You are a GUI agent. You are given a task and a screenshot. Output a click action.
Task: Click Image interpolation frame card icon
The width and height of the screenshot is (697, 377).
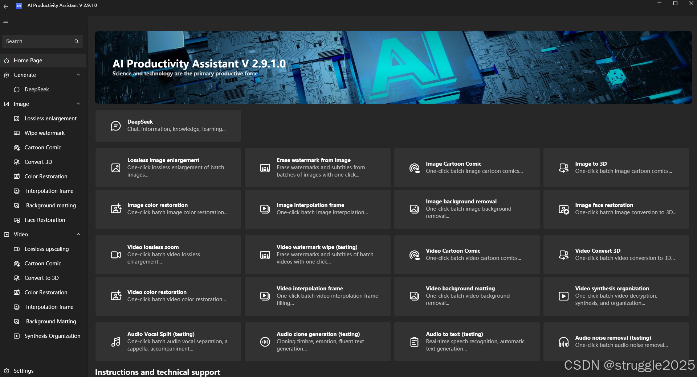point(265,209)
